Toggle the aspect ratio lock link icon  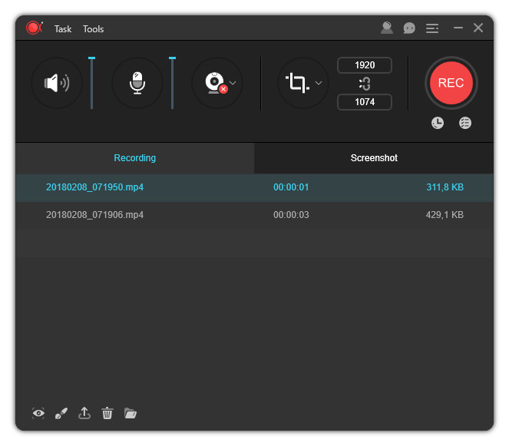pos(365,84)
